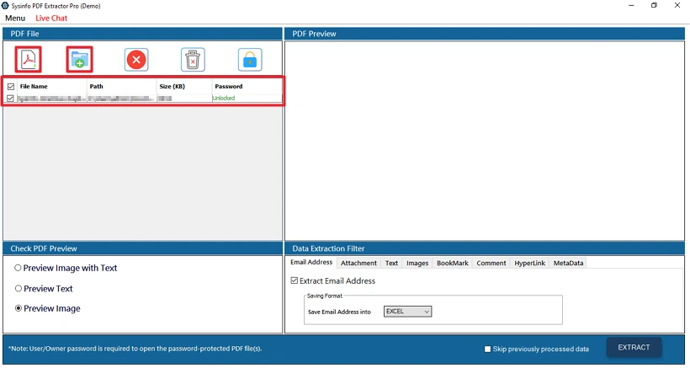Open Live Chat

[51, 18]
